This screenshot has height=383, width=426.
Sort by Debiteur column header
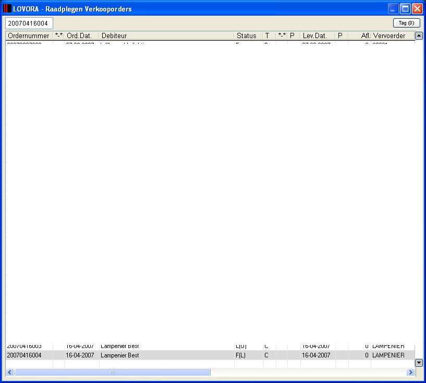166,35
